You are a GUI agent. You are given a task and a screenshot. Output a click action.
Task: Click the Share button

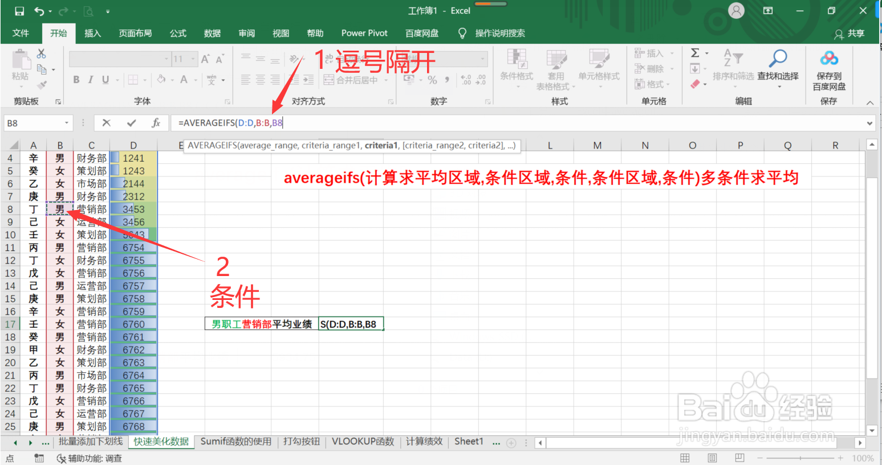pyautogui.click(x=849, y=34)
